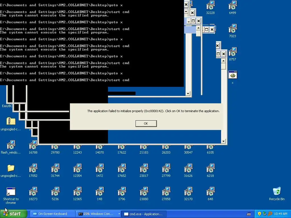The image size is (291, 218).
Task: Click OK in the application error dialog
Action: click(146, 123)
